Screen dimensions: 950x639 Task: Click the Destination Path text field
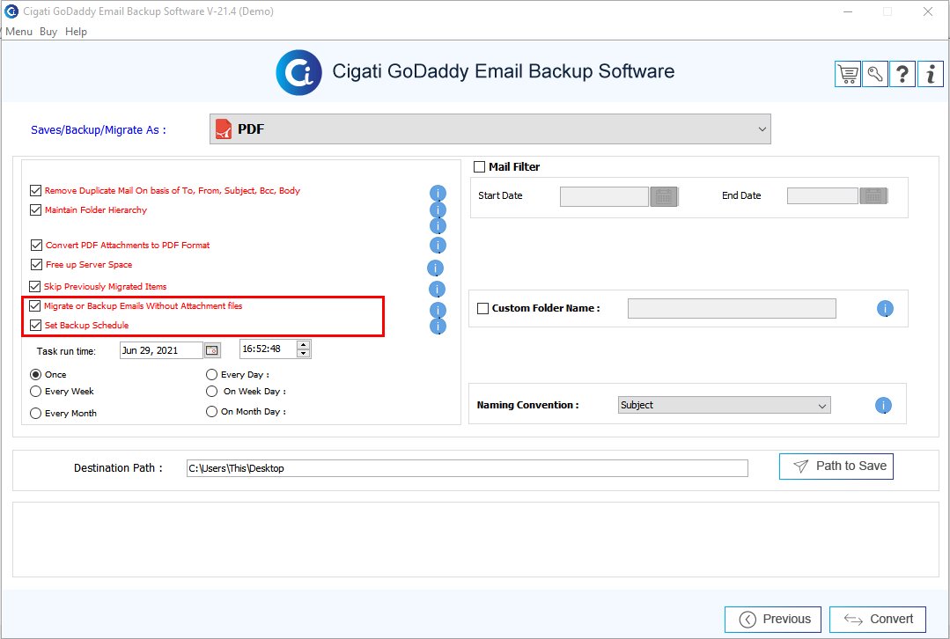tap(468, 468)
